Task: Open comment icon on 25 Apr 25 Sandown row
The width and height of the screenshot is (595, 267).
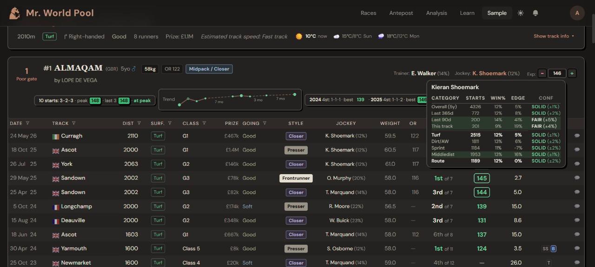Action: 577,192
